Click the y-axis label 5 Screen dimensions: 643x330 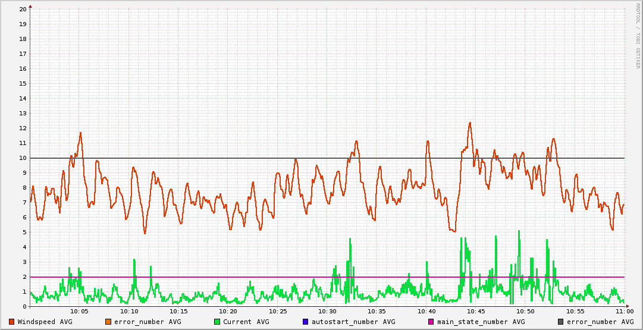click(24, 232)
